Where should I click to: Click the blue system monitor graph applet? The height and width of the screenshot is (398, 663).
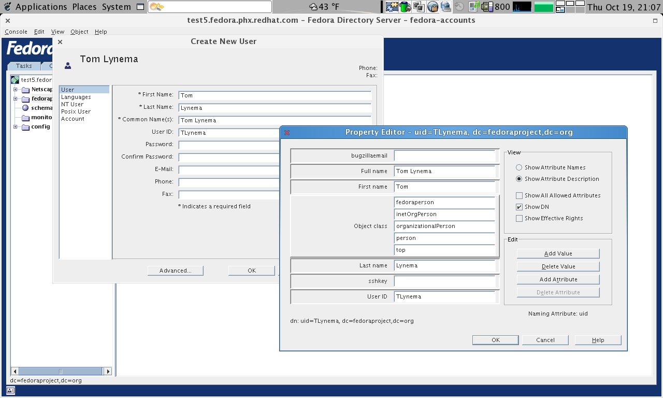tap(522, 7)
